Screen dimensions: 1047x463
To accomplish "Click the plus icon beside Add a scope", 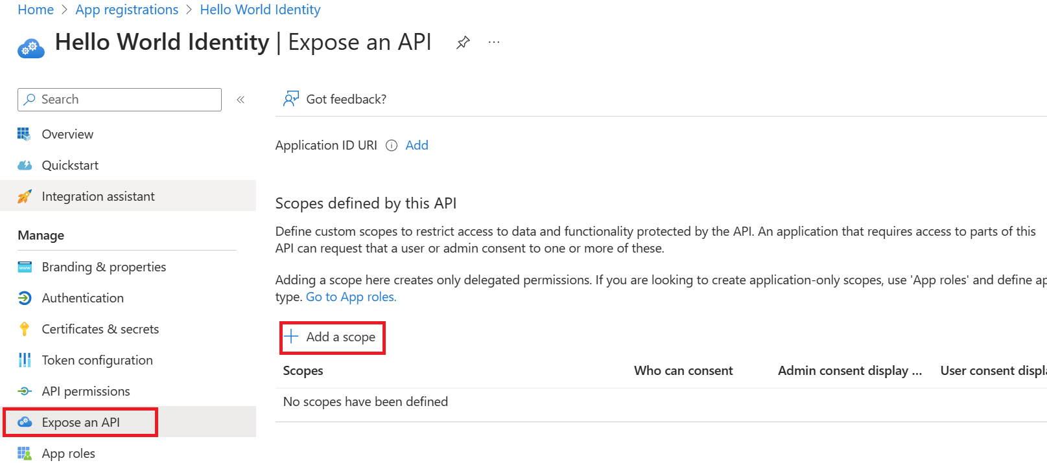I will (x=291, y=336).
